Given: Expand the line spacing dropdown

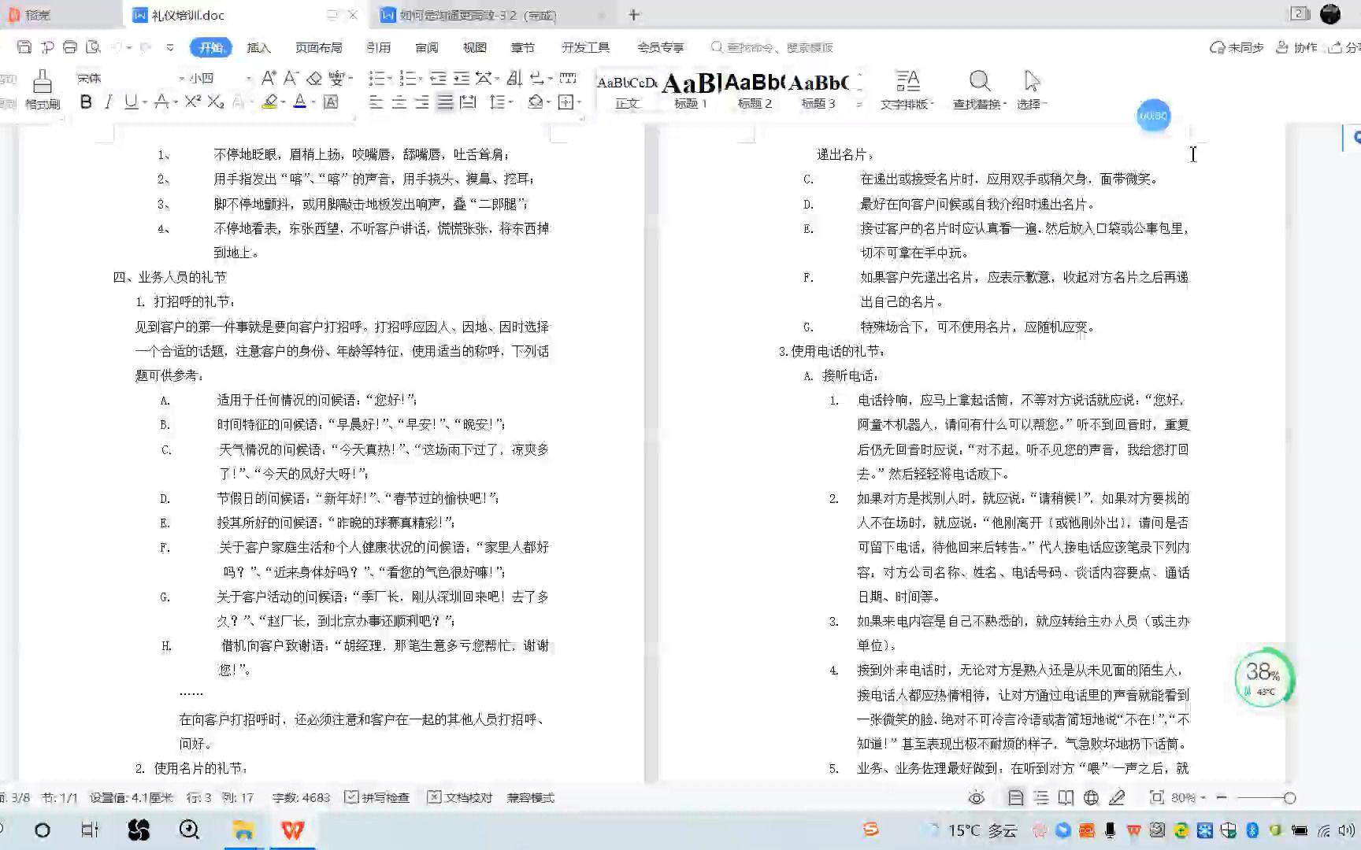Looking at the screenshot, I should pyautogui.click(x=510, y=102).
